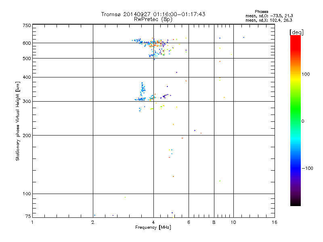Click the green data point near 100 km
Viewport: 323px width, 242px height.
click(x=125, y=197)
